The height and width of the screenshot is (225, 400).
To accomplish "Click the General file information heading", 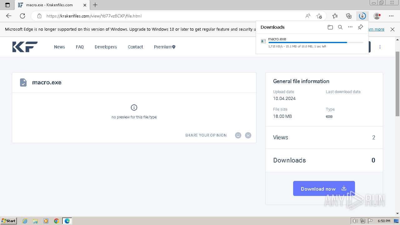I will [301, 81].
